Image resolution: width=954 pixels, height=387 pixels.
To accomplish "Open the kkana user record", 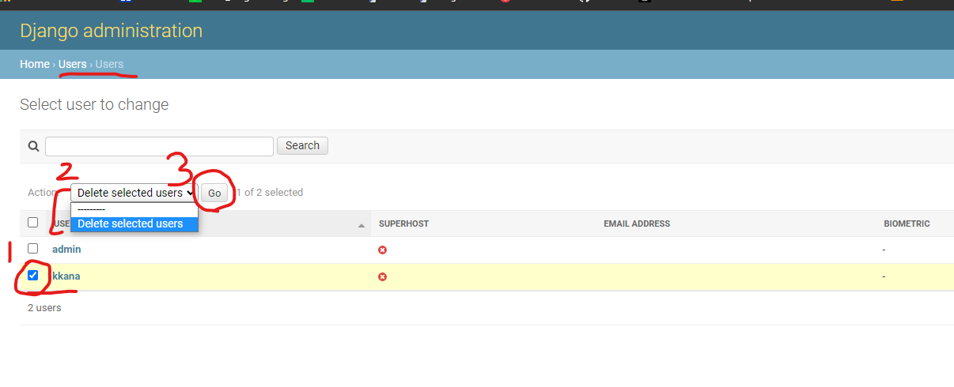I will point(66,276).
